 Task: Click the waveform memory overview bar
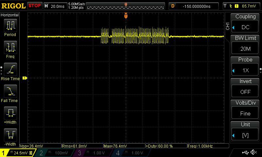pos(125,6)
